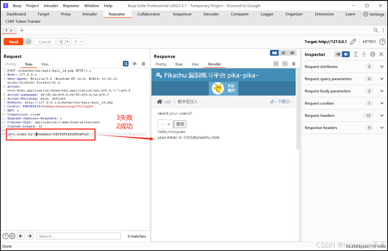This screenshot has height=251, width=388.
Task: Edit the target with the pencil icon
Action: (353, 41)
